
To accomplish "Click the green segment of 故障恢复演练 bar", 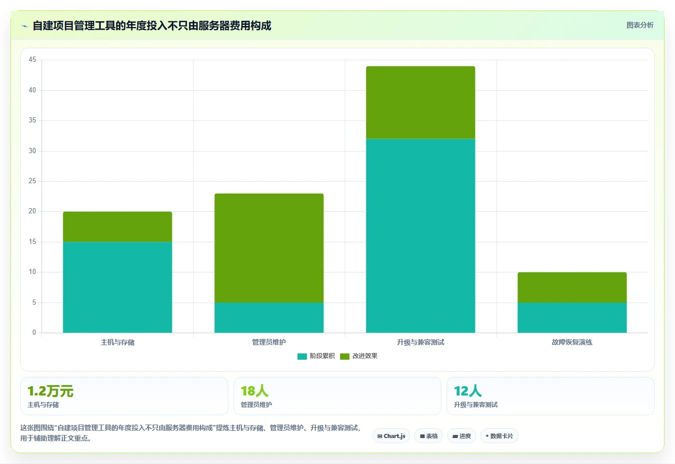I will pos(572,288).
